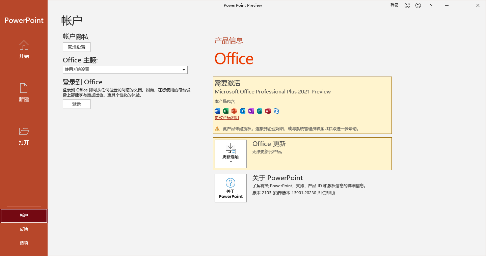
Task: Select the Excel icon under 本产品包含
Action: pos(225,111)
